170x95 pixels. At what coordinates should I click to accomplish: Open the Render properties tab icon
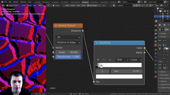pos(156,30)
